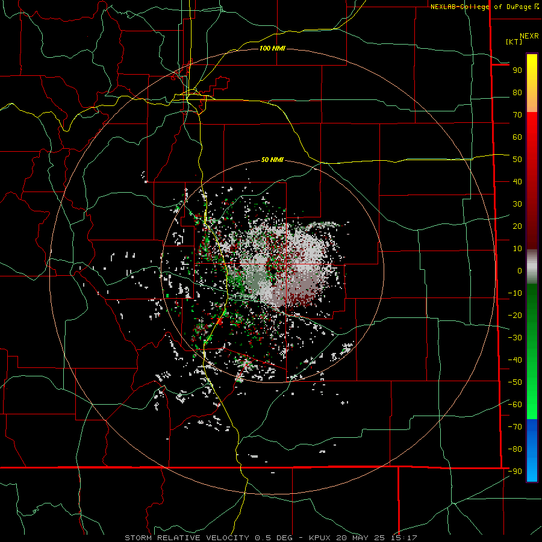Click the 20 MAY 25 date text
This screenshot has height=542, width=542.
[360, 538]
